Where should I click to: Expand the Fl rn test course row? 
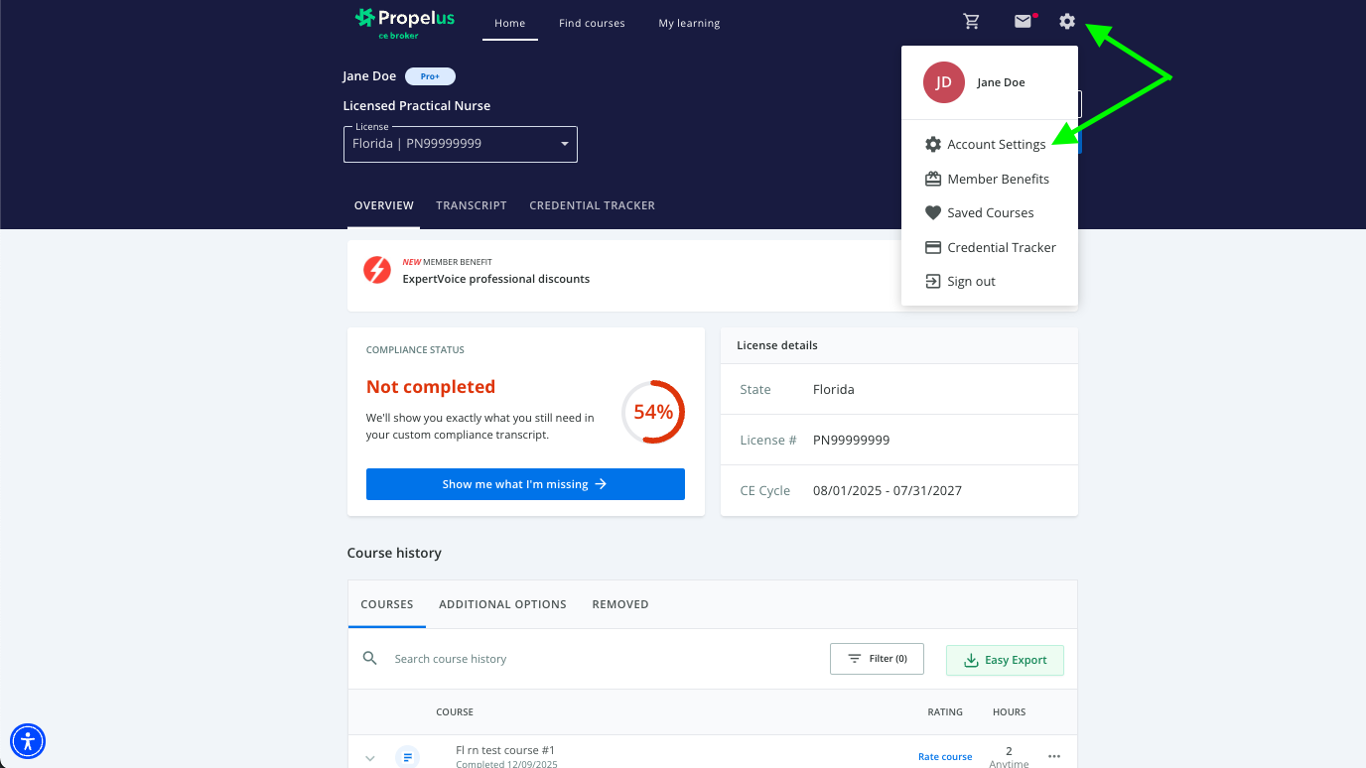click(x=370, y=758)
